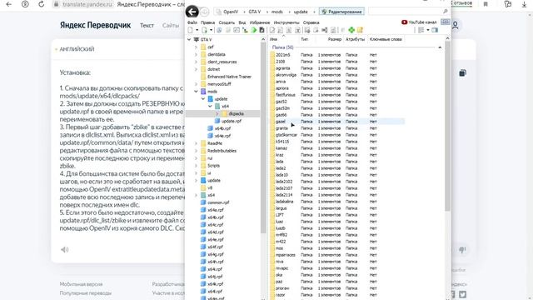Click the green plus add icon
The height and width of the screenshot is (300, 533).
pyautogui.click(x=351, y=30)
